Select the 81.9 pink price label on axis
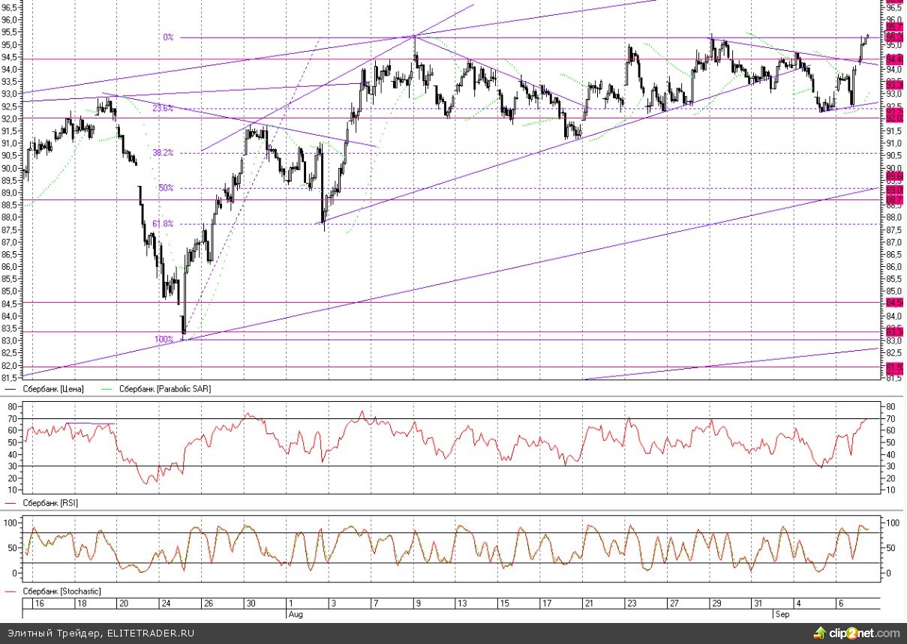This screenshot has width=907, height=644. click(894, 367)
